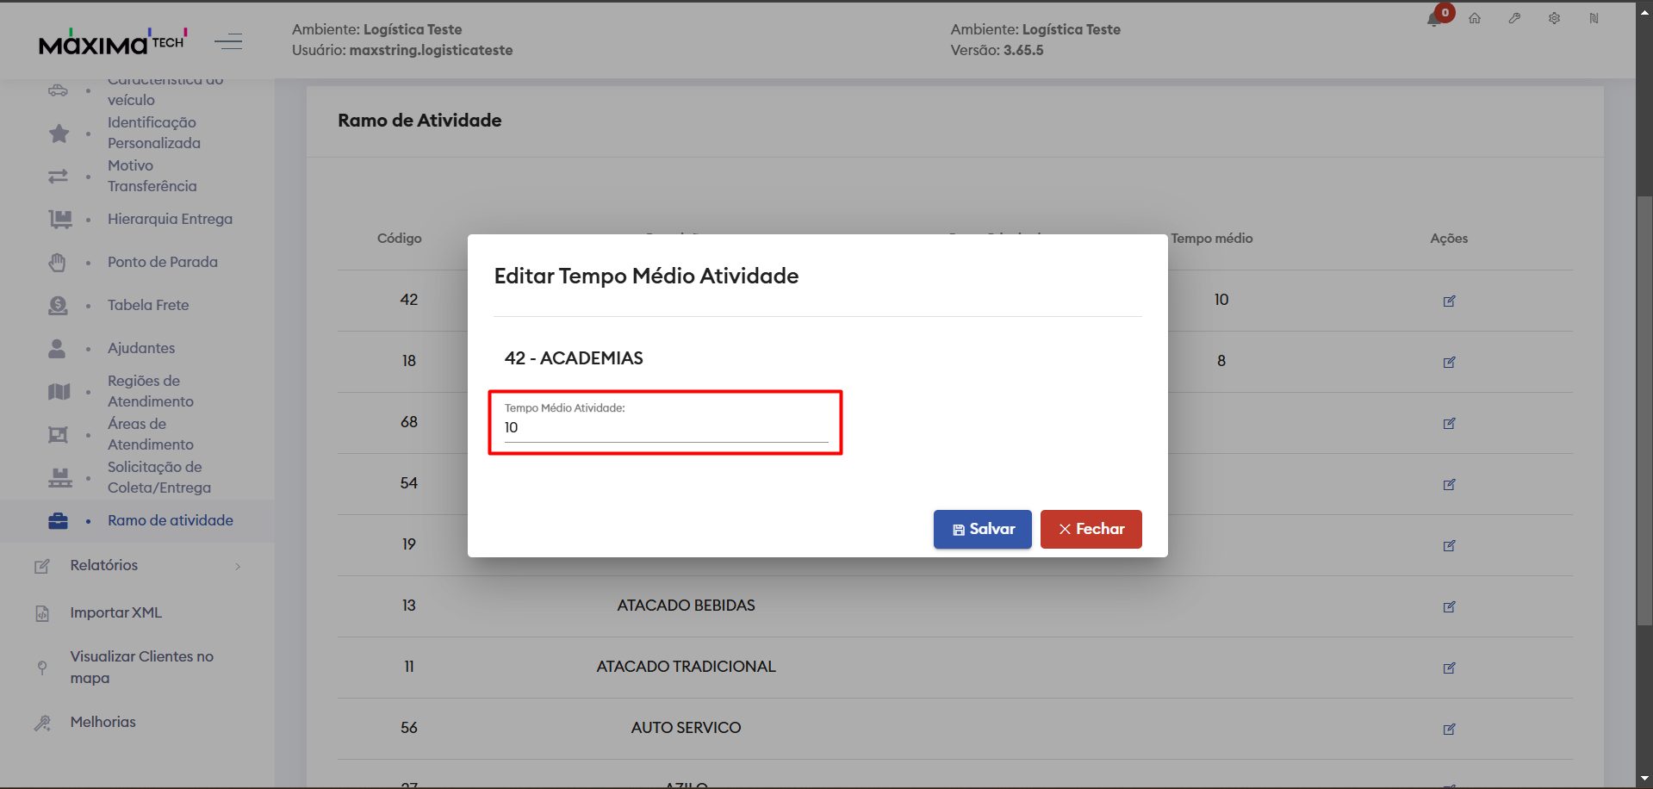Click the scrollbar down arrow
The width and height of the screenshot is (1653, 789).
click(x=1644, y=780)
